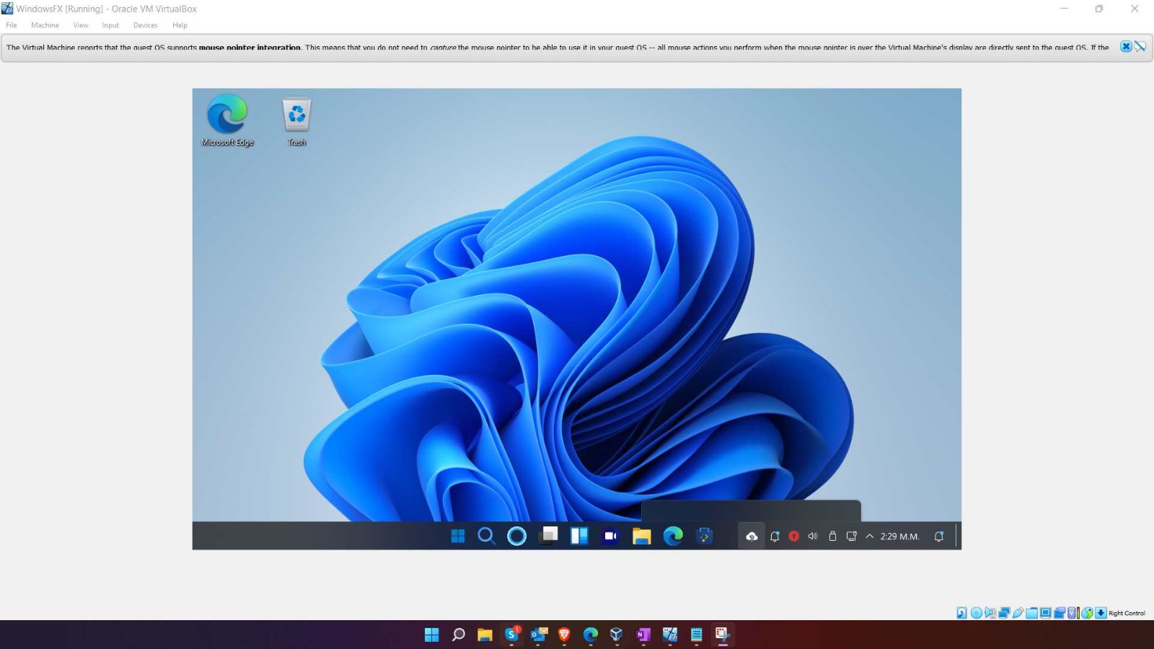Click VirtualBox recording indicator
The height and width of the screenshot is (649, 1154).
(1060, 613)
